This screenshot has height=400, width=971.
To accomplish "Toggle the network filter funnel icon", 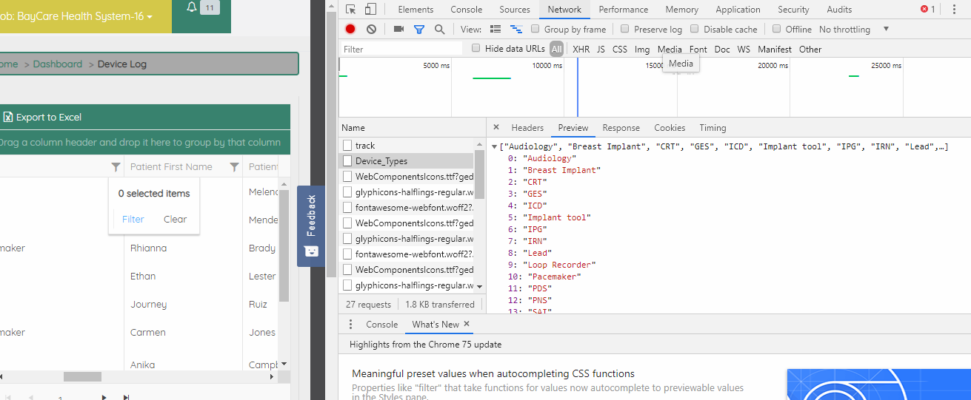I will (x=419, y=29).
